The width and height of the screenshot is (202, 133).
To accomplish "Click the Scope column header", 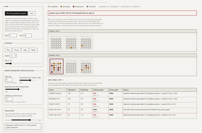I will coord(57,90).
